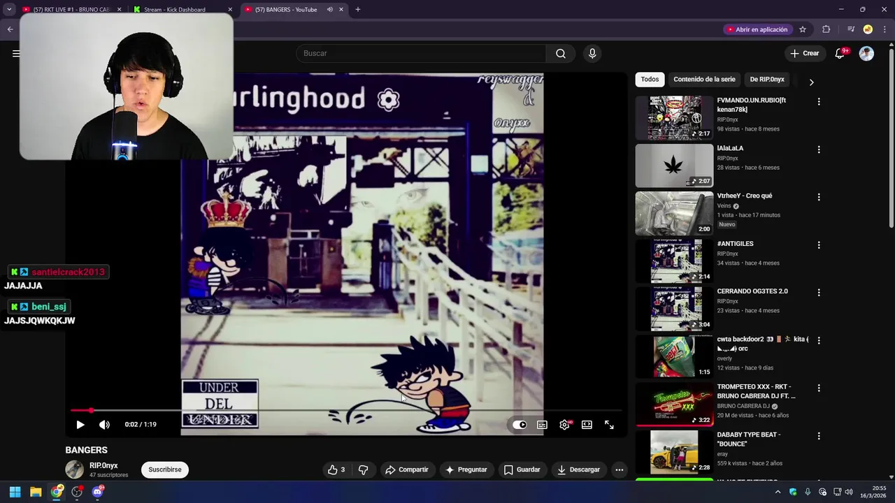The width and height of the screenshot is (895, 503).
Task: Show hidden system tray icons
Action: pyautogui.click(x=778, y=492)
